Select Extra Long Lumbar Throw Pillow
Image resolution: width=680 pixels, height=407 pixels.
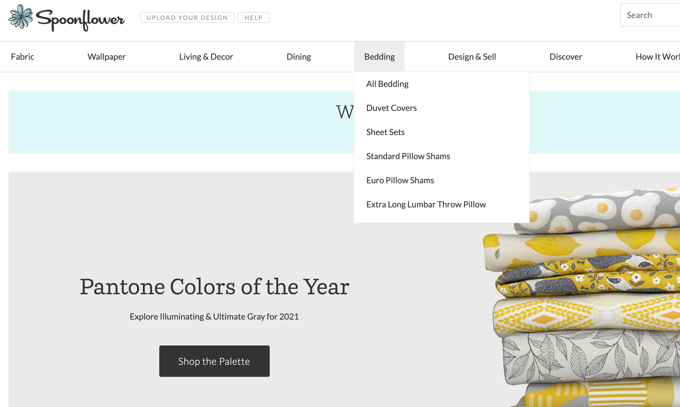[426, 204]
